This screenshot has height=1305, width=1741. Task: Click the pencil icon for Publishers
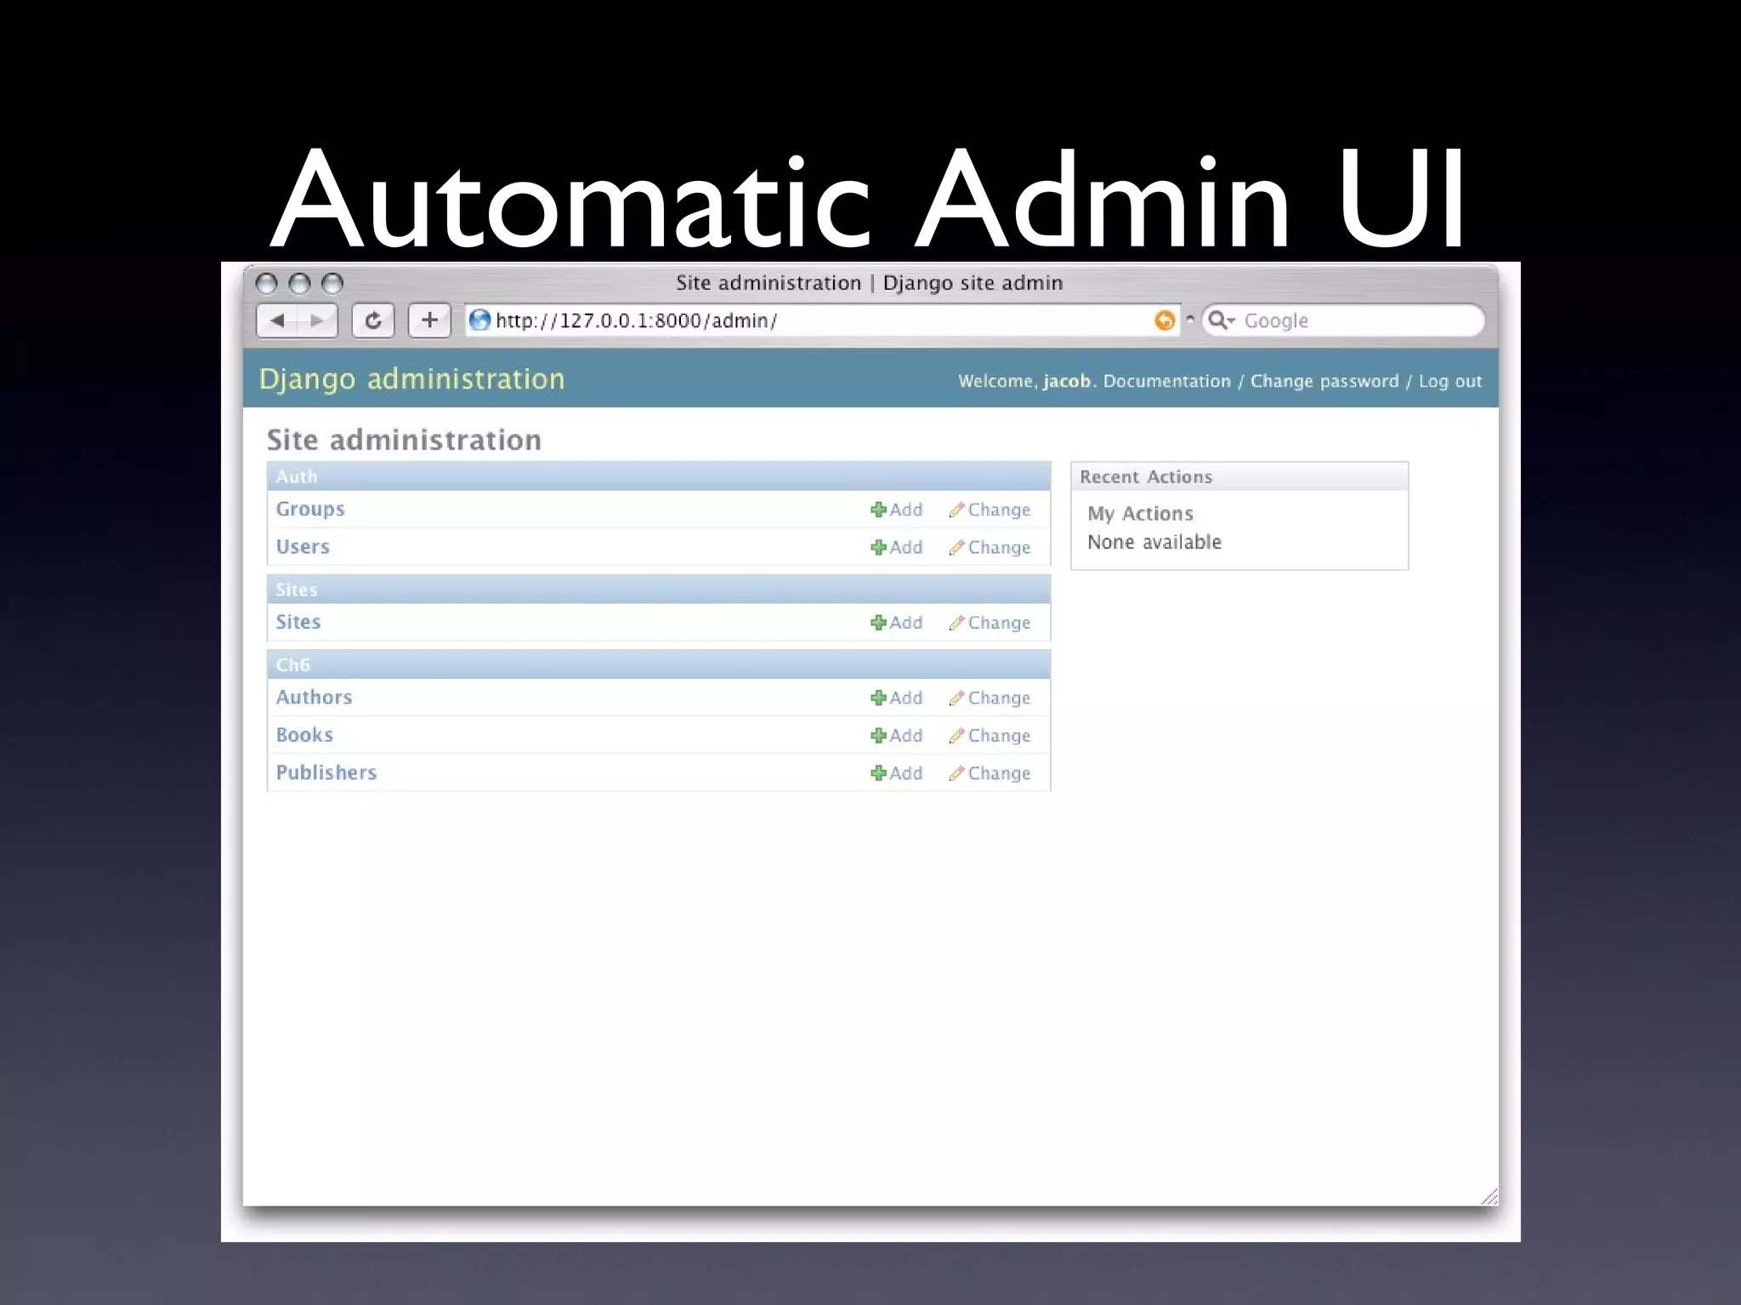956,773
